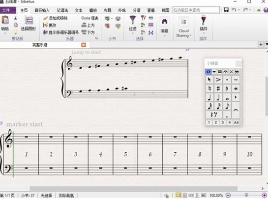Click the purple help question icon
This screenshot has height=199, width=268.
[x=266, y=10]
